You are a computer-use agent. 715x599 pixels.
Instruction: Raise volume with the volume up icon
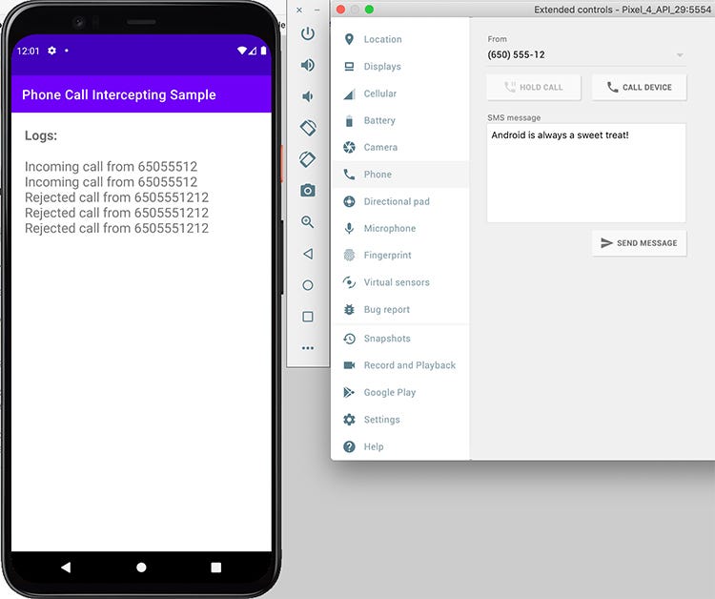pos(308,65)
